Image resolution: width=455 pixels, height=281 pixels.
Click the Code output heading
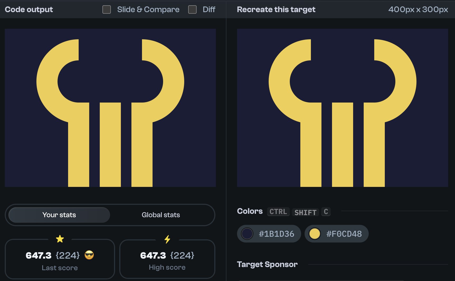pos(29,9)
